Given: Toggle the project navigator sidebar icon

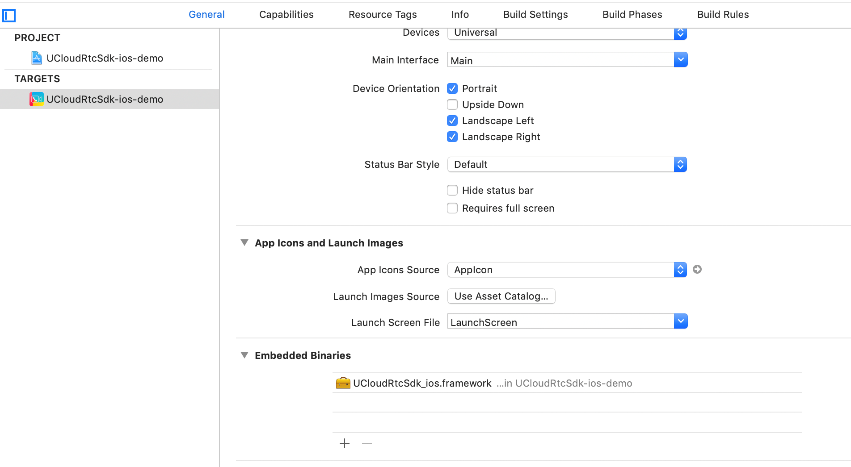Looking at the screenshot, I should point(9,16).
